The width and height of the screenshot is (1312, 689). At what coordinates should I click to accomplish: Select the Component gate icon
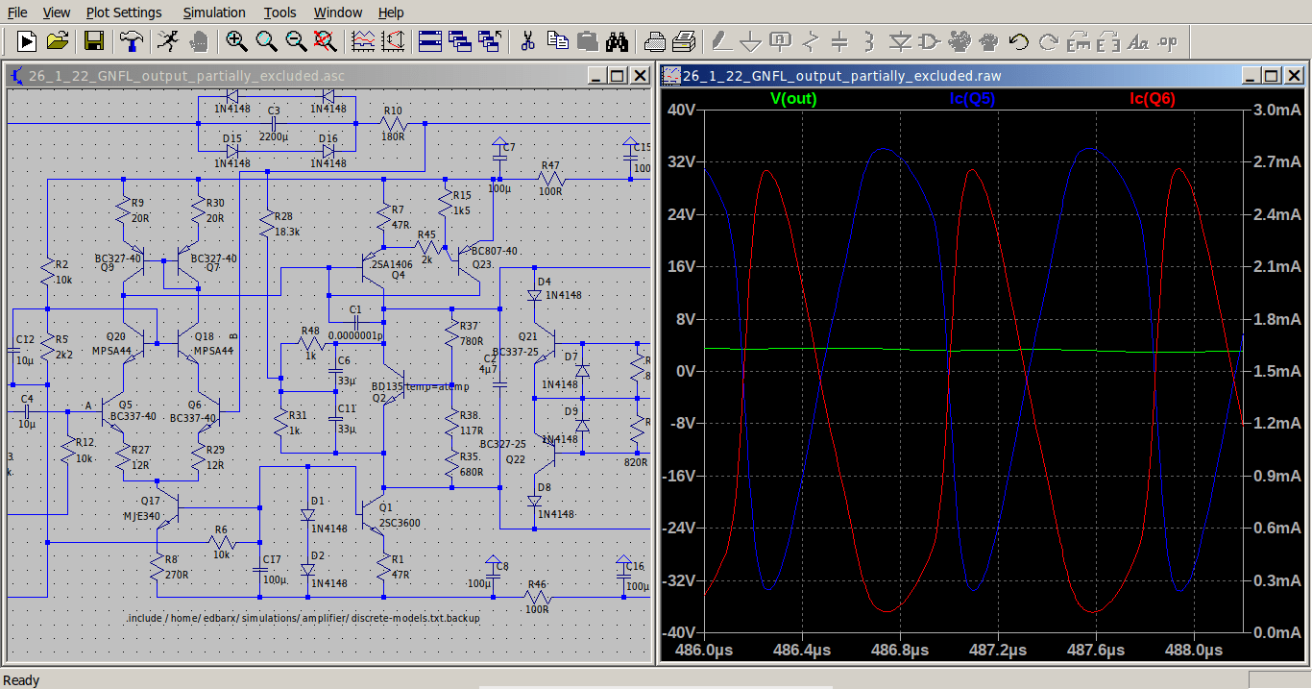tap(930, 40)
